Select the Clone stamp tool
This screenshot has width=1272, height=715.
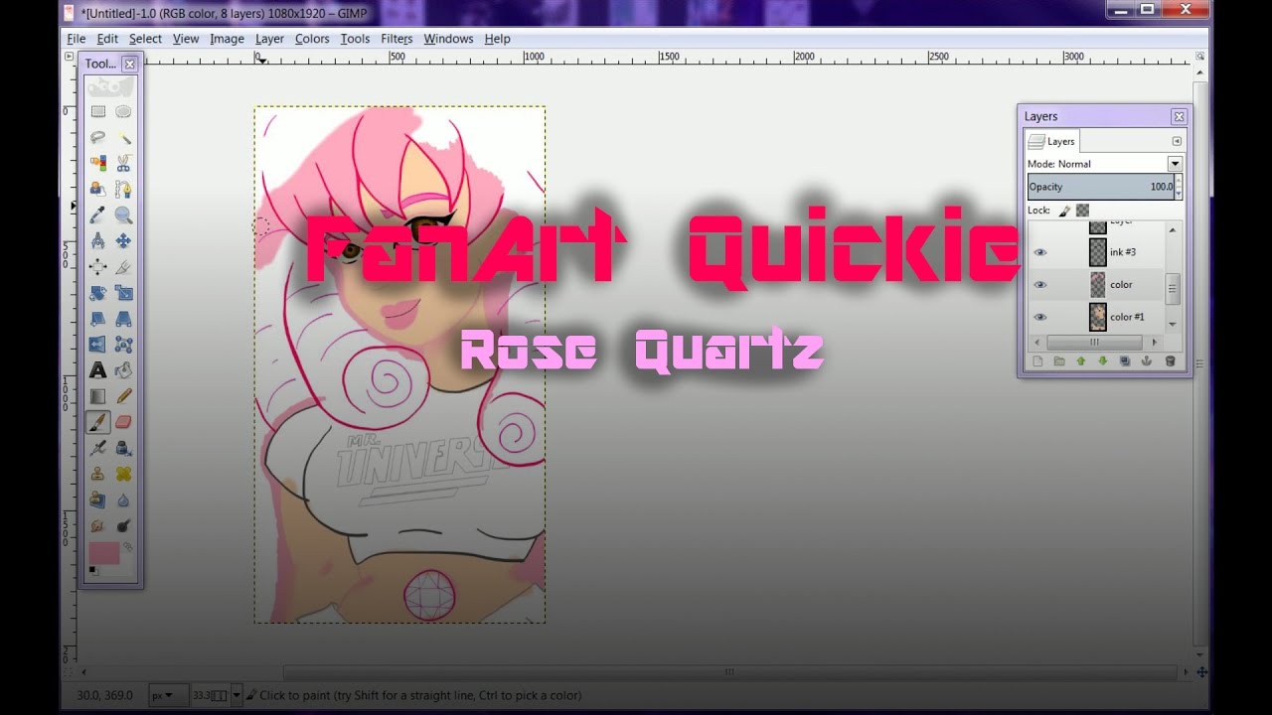[x=98, y=474]
